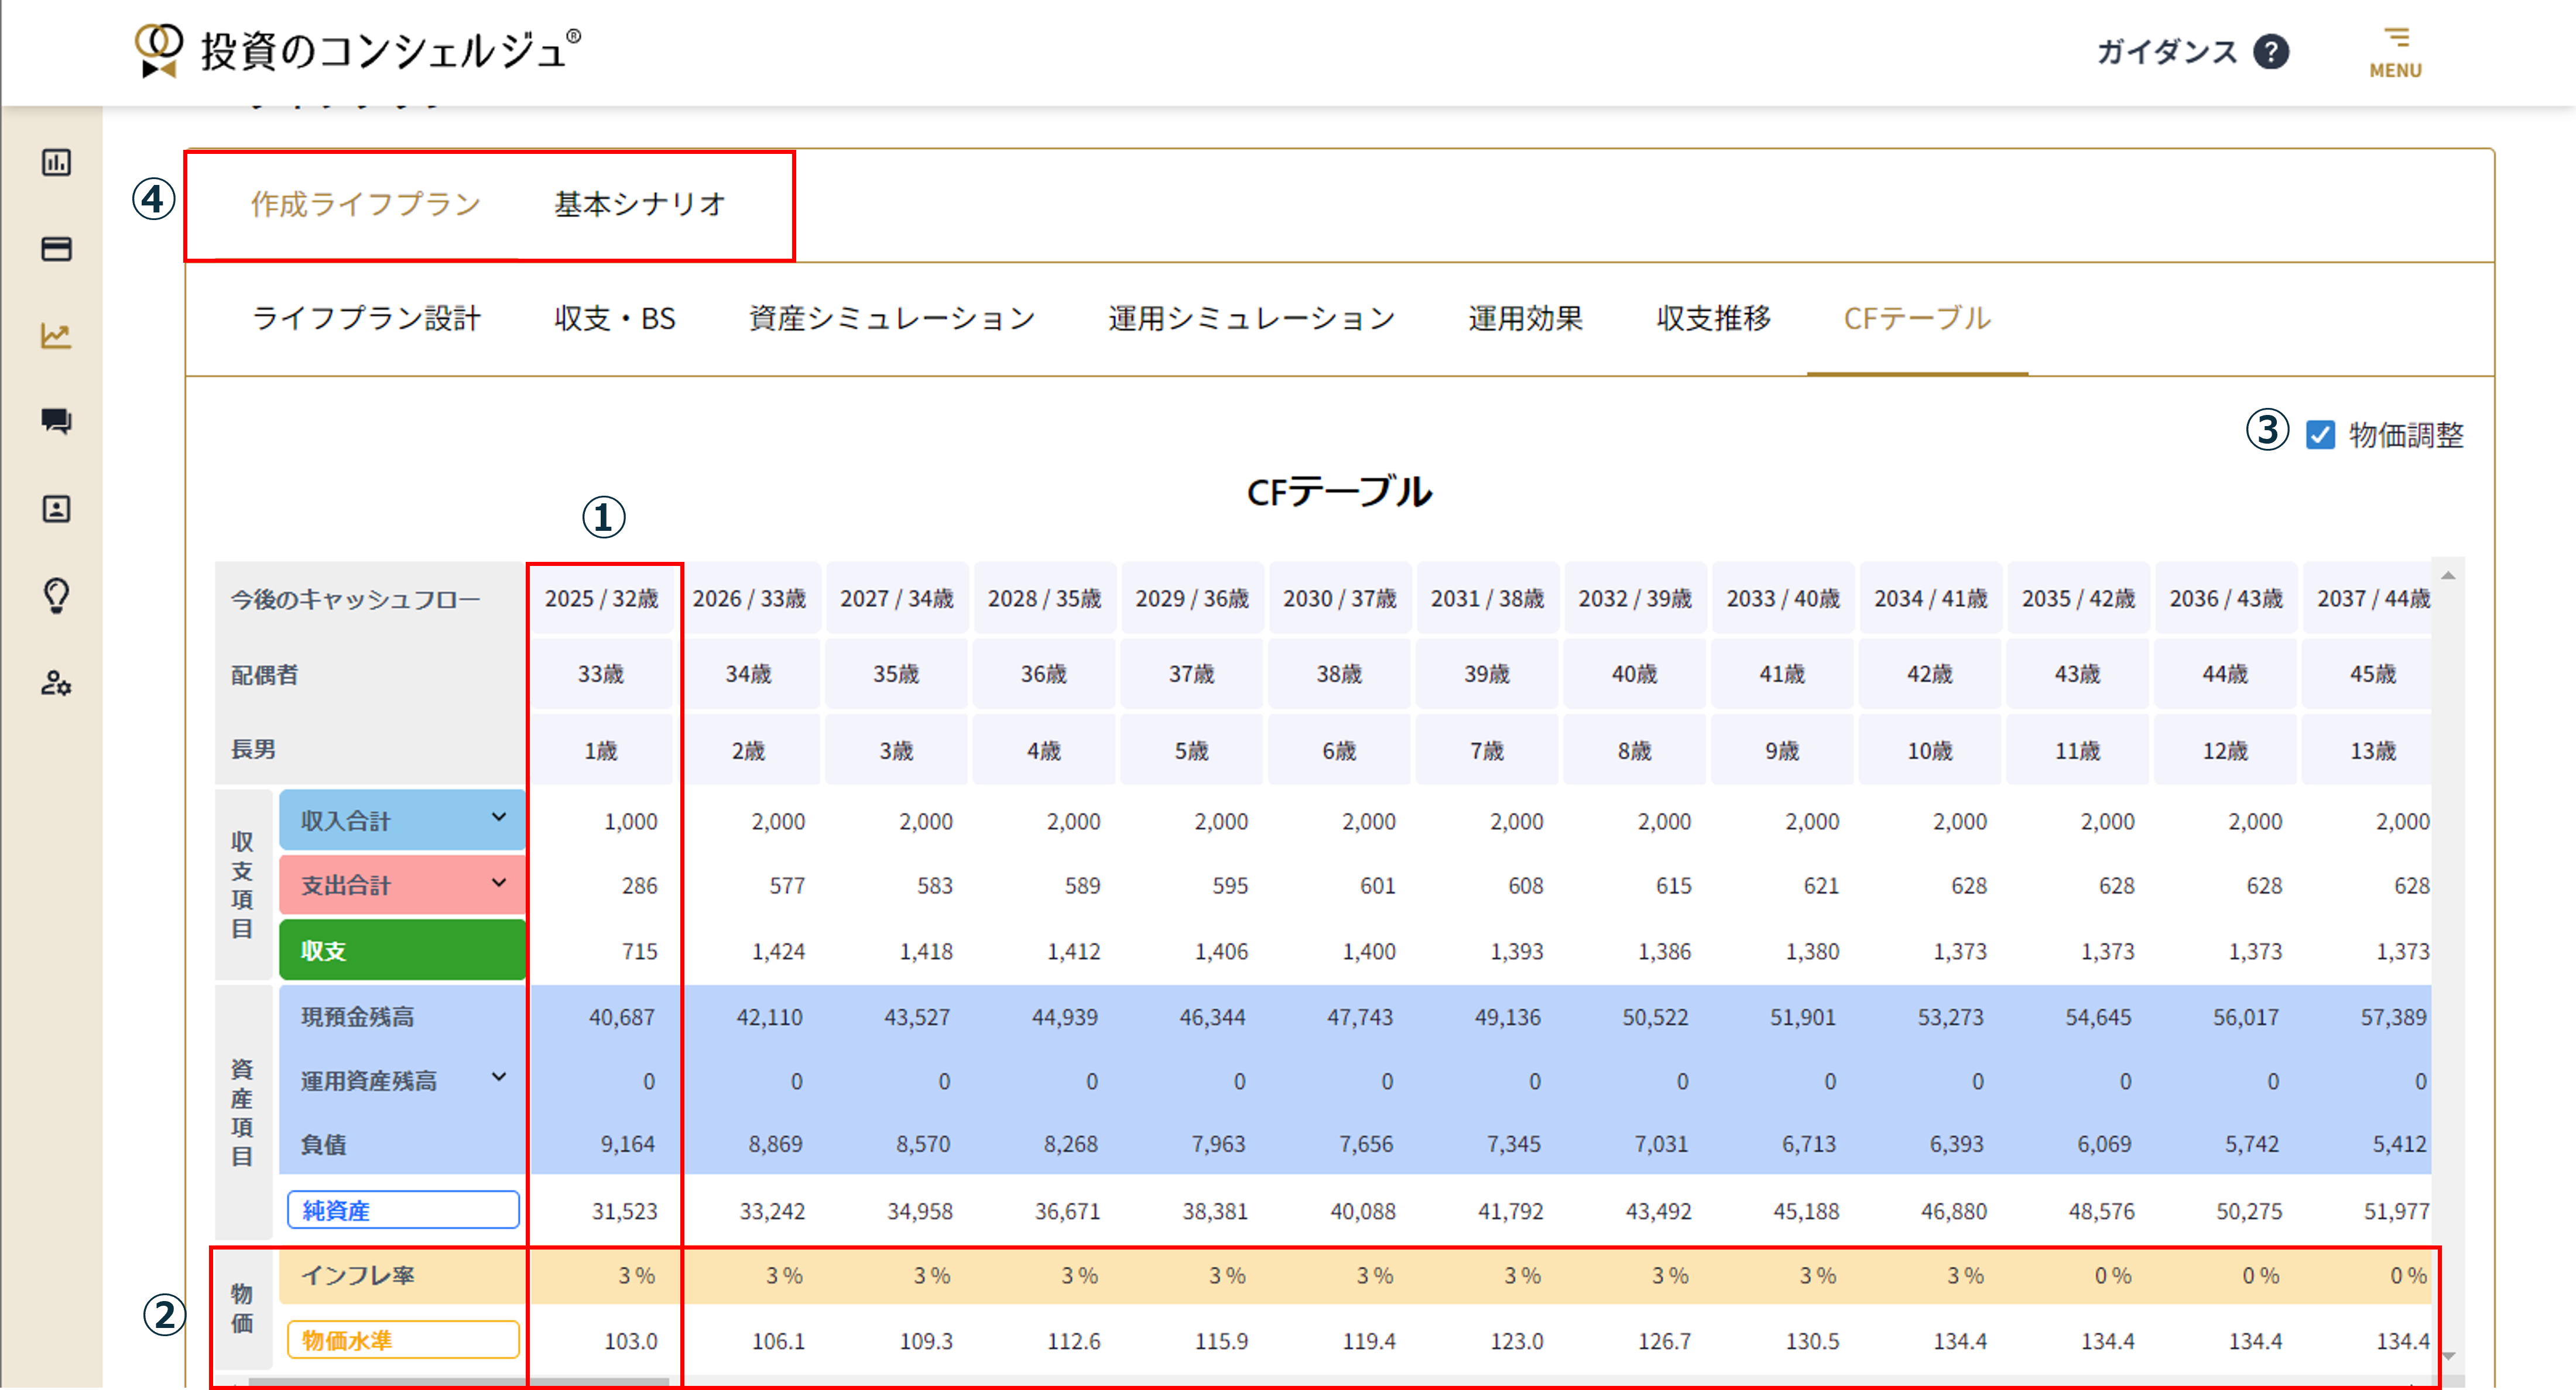
Task: Click the table's vertical scrollbar up arrow
Action: pos(2448,575)
